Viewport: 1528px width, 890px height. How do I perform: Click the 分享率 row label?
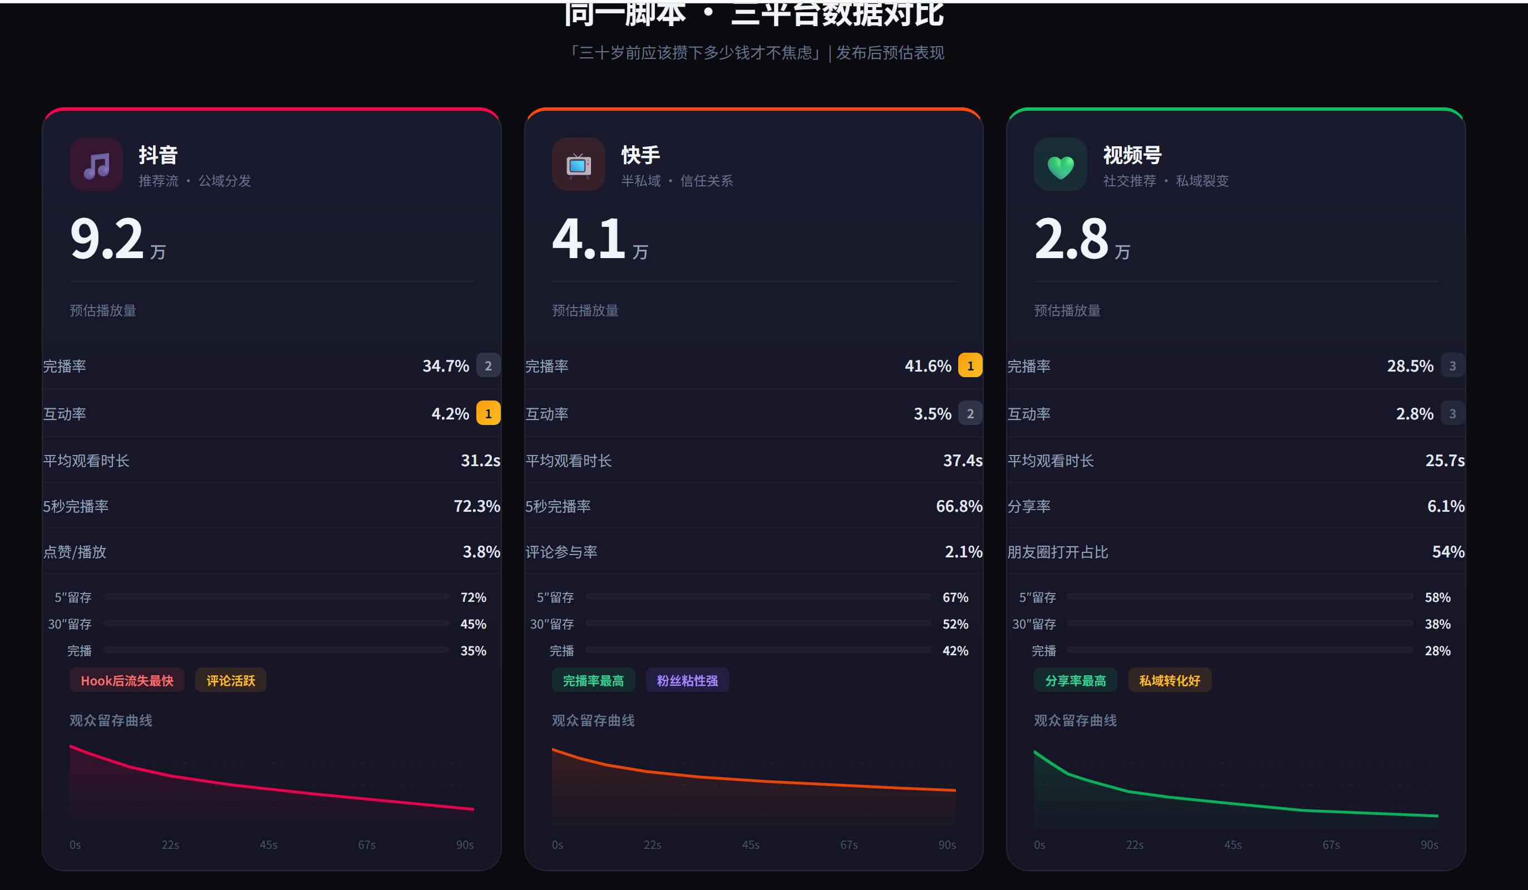pos(1028,506)
